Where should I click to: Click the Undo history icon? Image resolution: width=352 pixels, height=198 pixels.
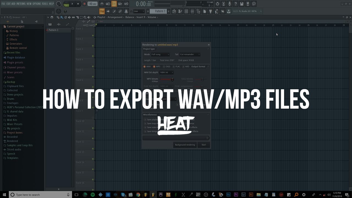pos(218,4)
